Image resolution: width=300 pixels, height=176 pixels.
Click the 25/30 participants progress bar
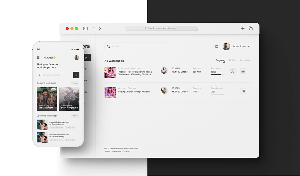(217, 75)
